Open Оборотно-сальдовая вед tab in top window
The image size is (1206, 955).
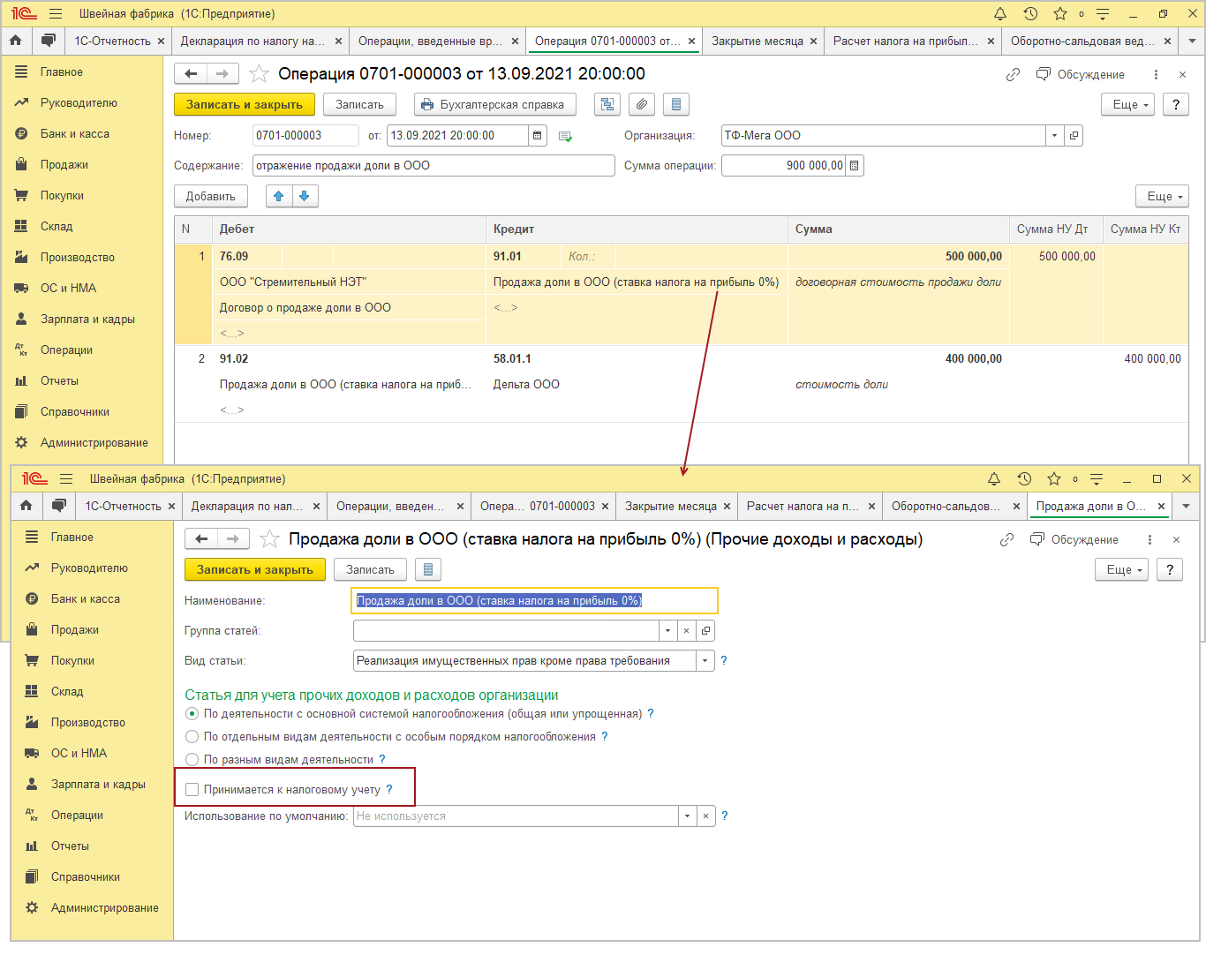tap(1082, 41)
